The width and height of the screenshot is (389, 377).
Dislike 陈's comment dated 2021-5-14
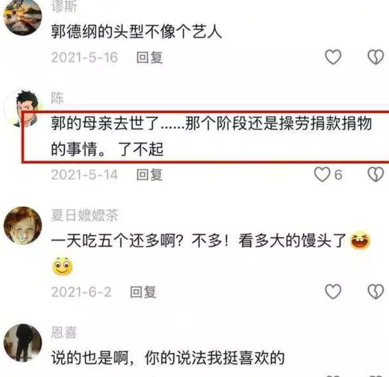coord(376,174)
